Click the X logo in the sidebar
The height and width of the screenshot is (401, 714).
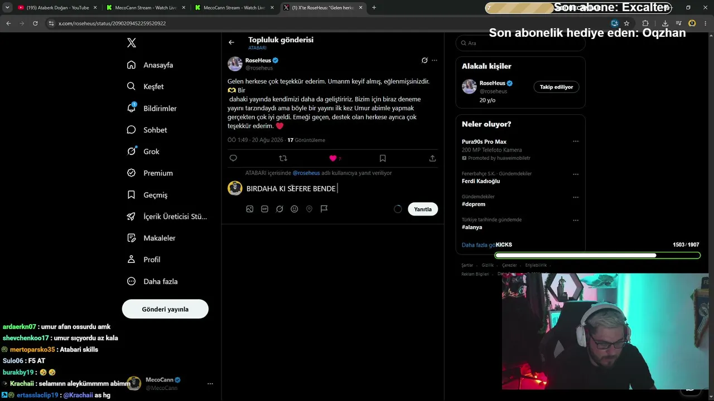click(132, 43)
